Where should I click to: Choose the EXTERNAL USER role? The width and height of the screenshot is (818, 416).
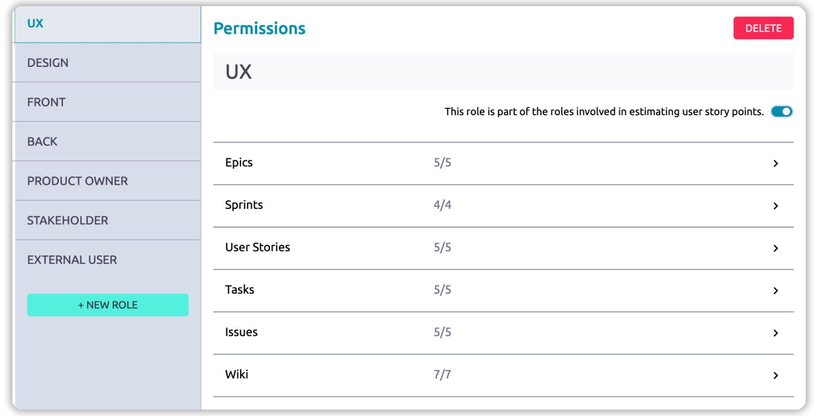point(72,260)
